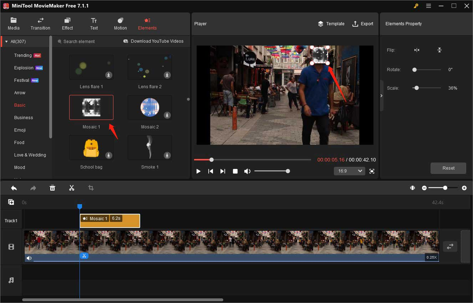Select the Lens flare 1 thumbnail
Screen dimensions: 473x303
(91, 67)
